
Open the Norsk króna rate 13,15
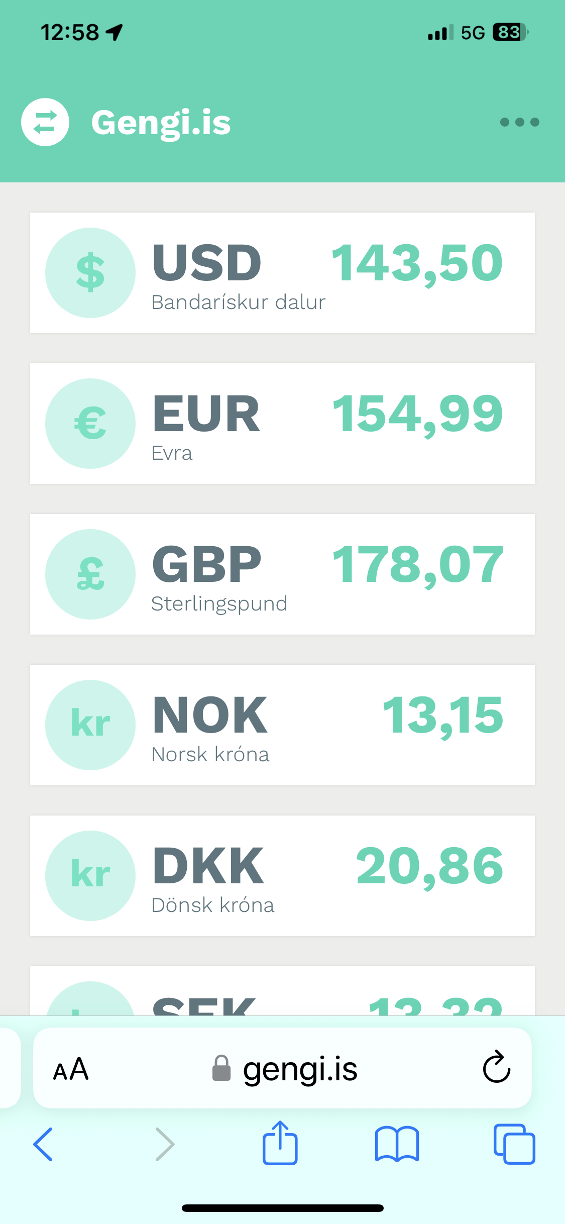[442, 716]
